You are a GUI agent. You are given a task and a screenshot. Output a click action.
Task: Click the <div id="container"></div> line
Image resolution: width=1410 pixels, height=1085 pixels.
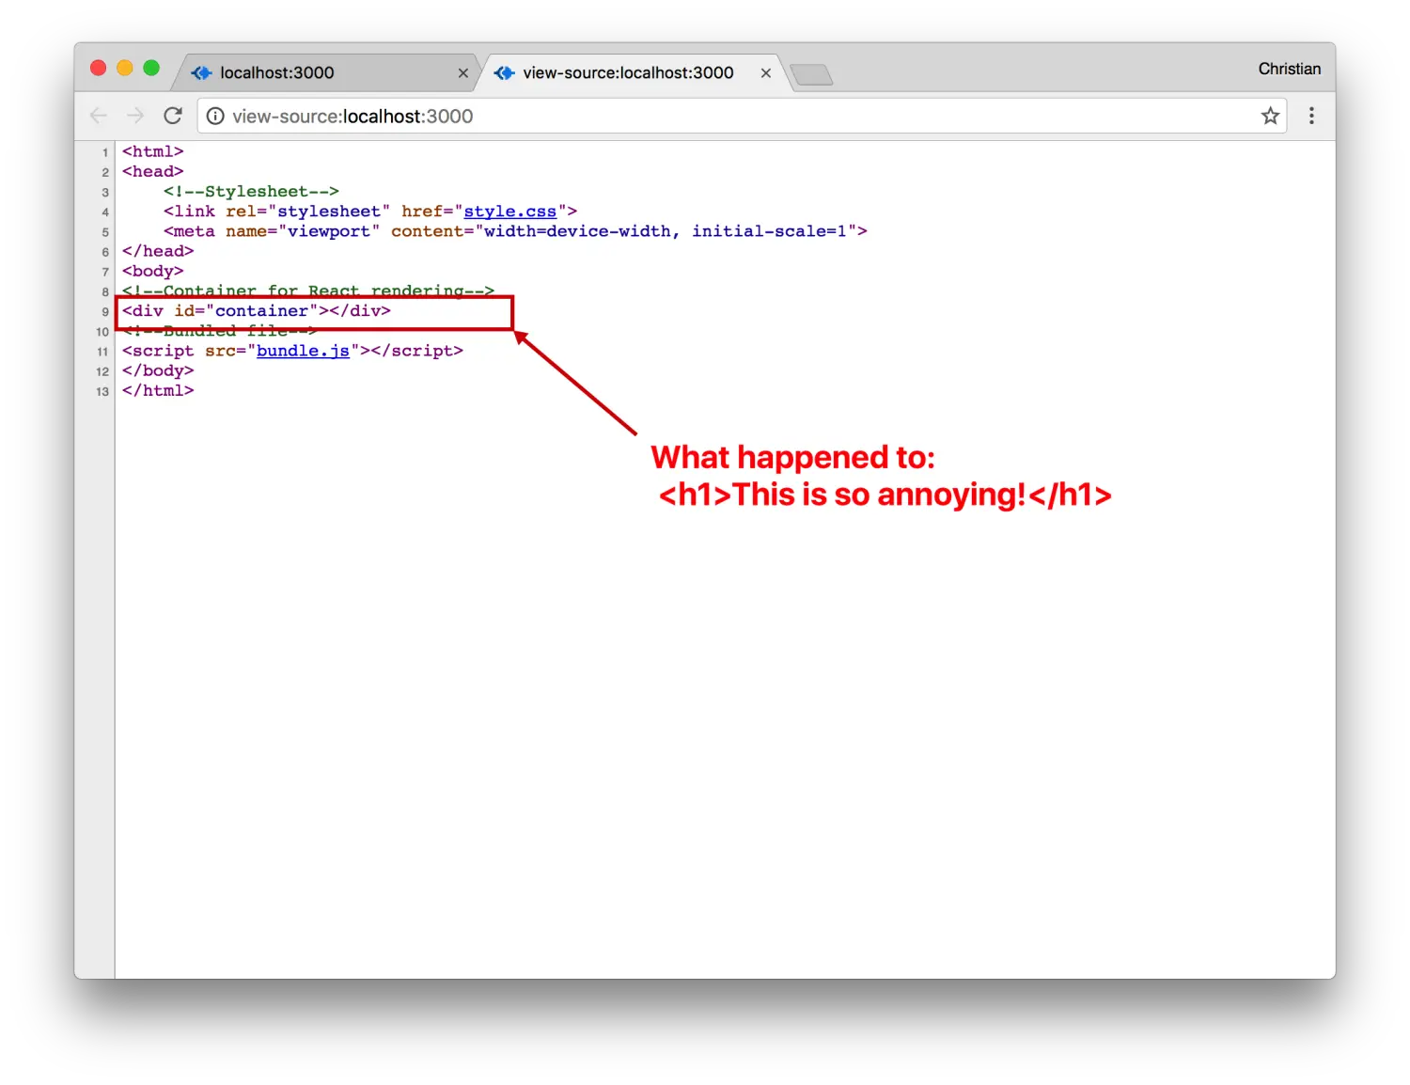coord(257,311)
